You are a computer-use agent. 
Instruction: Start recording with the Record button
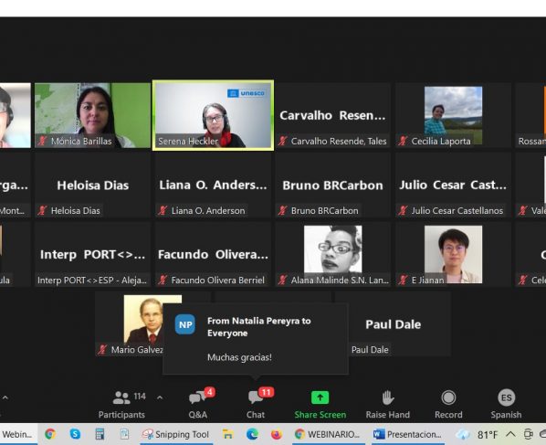448,404
